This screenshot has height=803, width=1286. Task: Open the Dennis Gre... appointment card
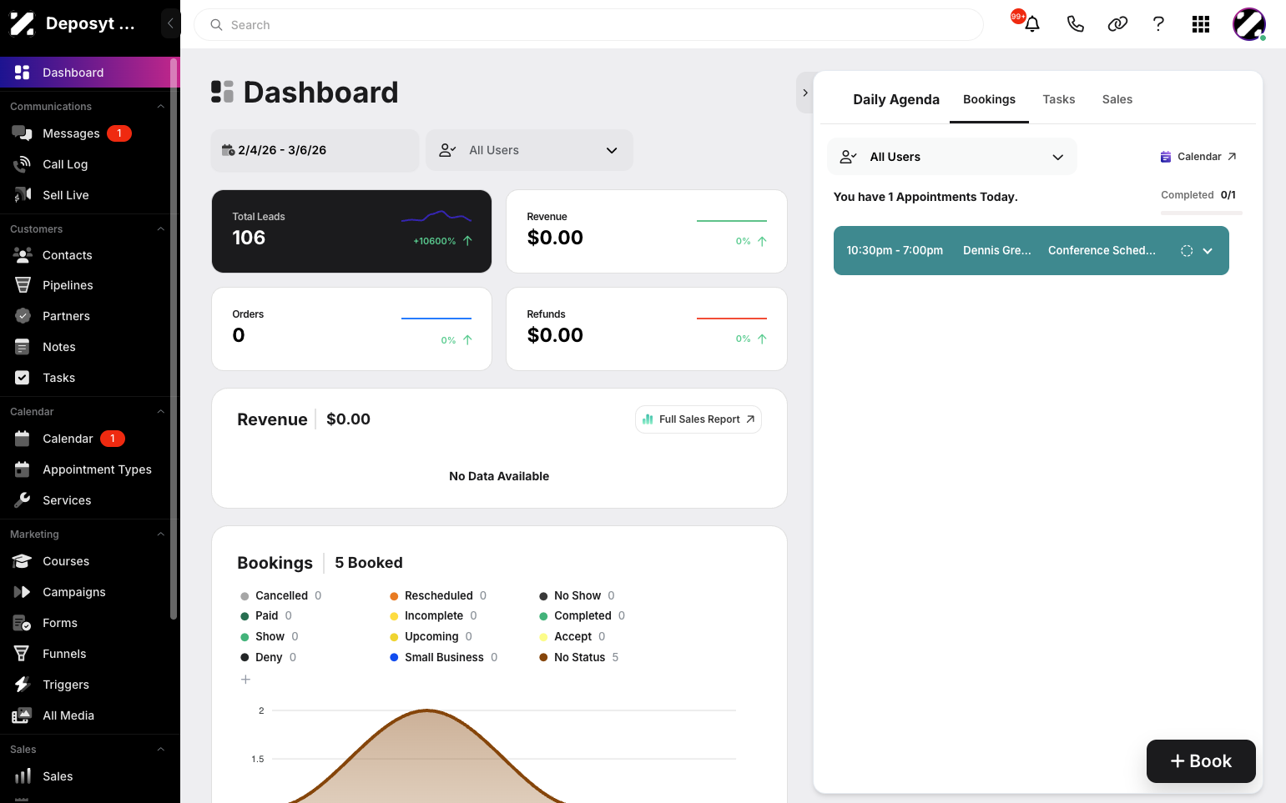click(x=1031, y=250)
